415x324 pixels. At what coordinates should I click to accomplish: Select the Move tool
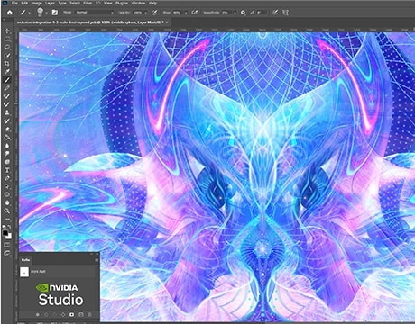click(7, 31)
